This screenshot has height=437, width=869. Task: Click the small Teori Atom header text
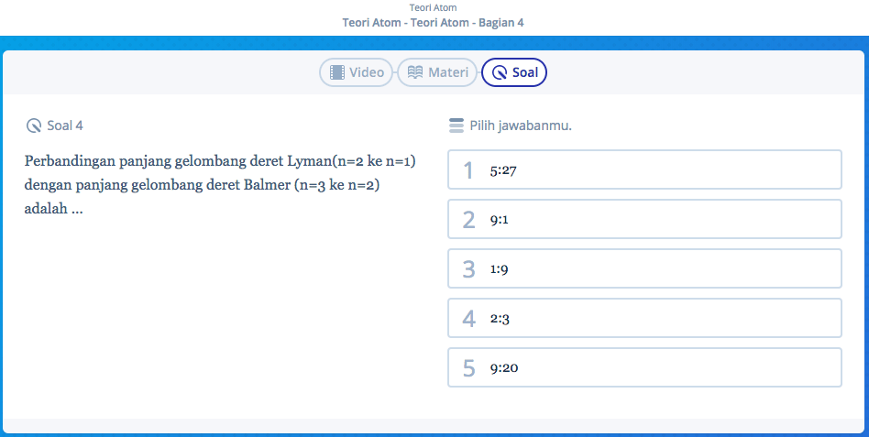[434, 6]
